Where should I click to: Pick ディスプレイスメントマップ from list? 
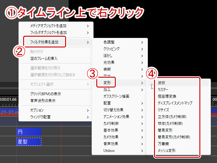(x=178, y=103)
